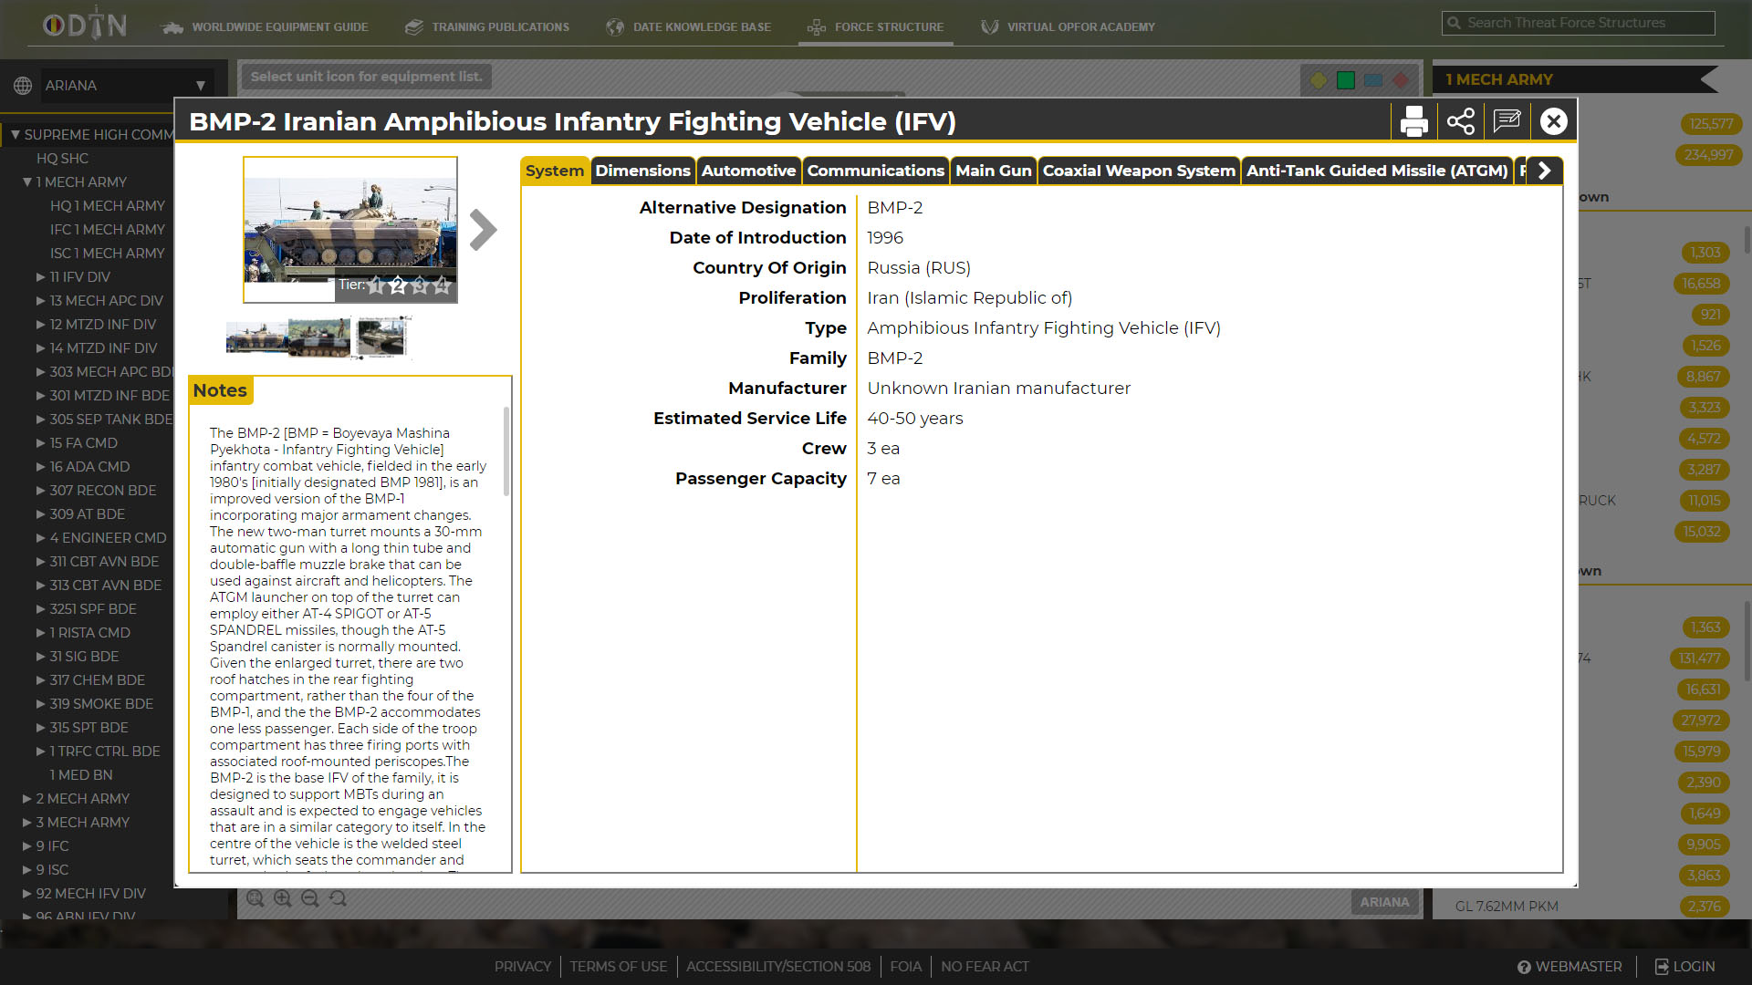Print the BMP-2 equipment sheet
This screenshot has height=985, width=1752.
click(1413, 121)
